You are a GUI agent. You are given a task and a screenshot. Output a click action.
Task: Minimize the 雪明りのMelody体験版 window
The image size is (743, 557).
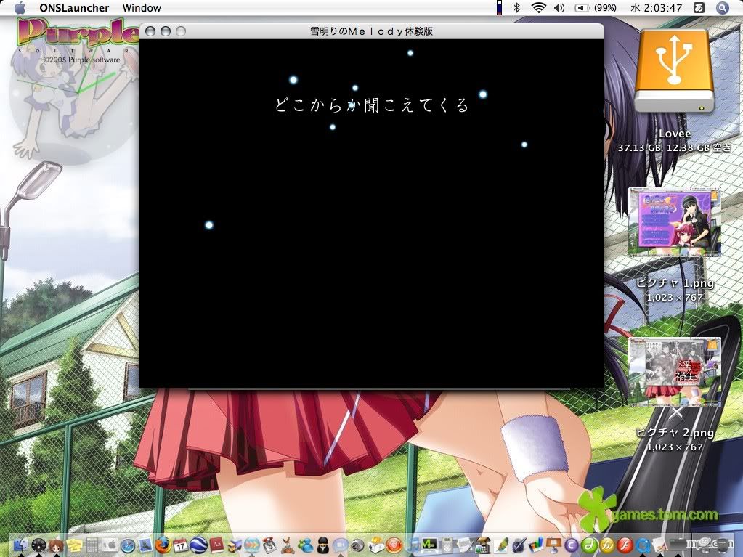point(166,31)
